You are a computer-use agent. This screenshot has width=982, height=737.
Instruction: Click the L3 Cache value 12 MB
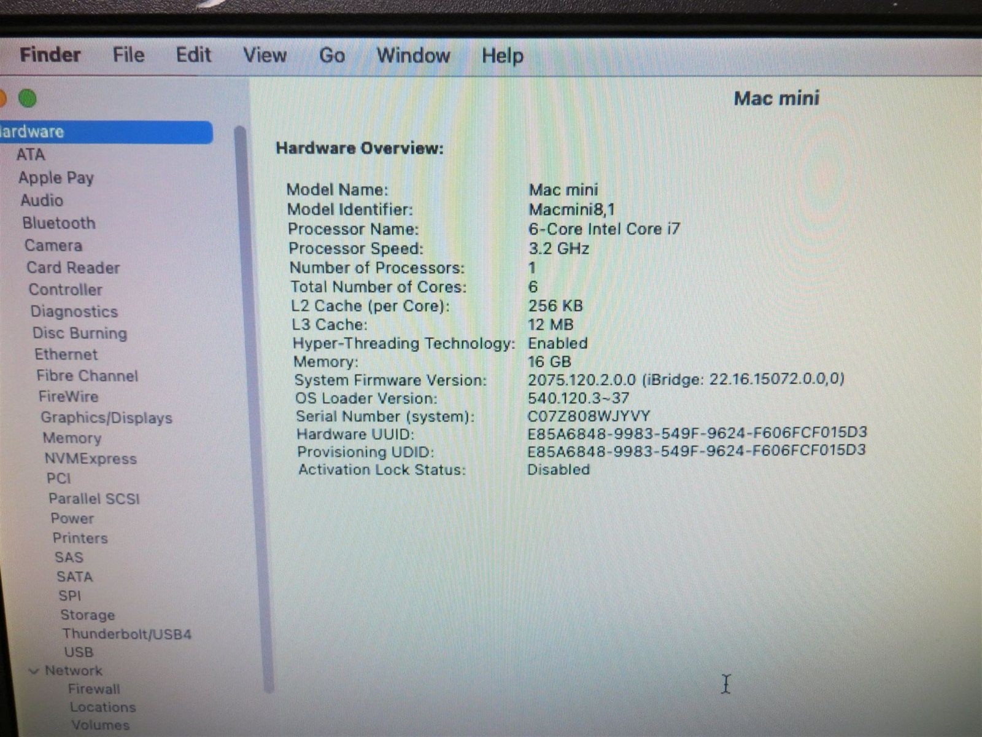(551, 324)
